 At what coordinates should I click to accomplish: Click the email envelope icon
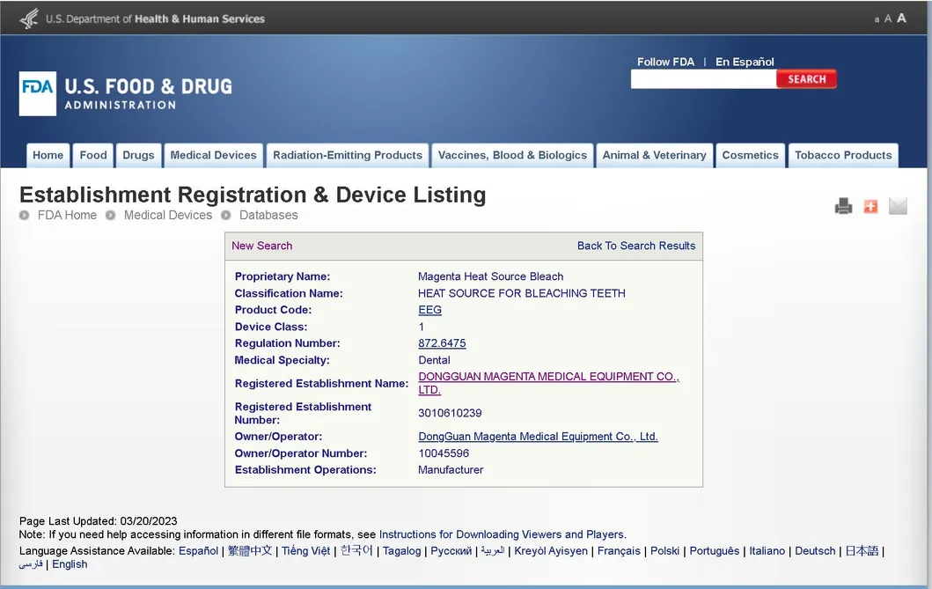click(897, 207)
